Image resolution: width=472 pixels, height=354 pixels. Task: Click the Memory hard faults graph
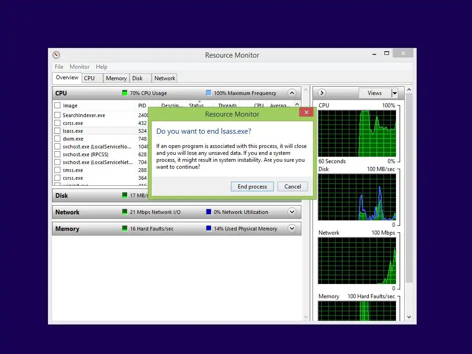[x=357, y=311]
